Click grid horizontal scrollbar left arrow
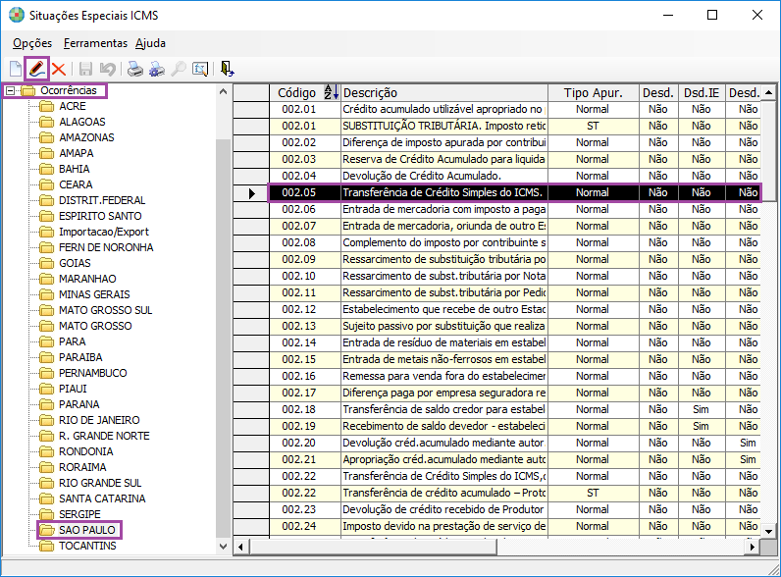 [x=241, y=548]
